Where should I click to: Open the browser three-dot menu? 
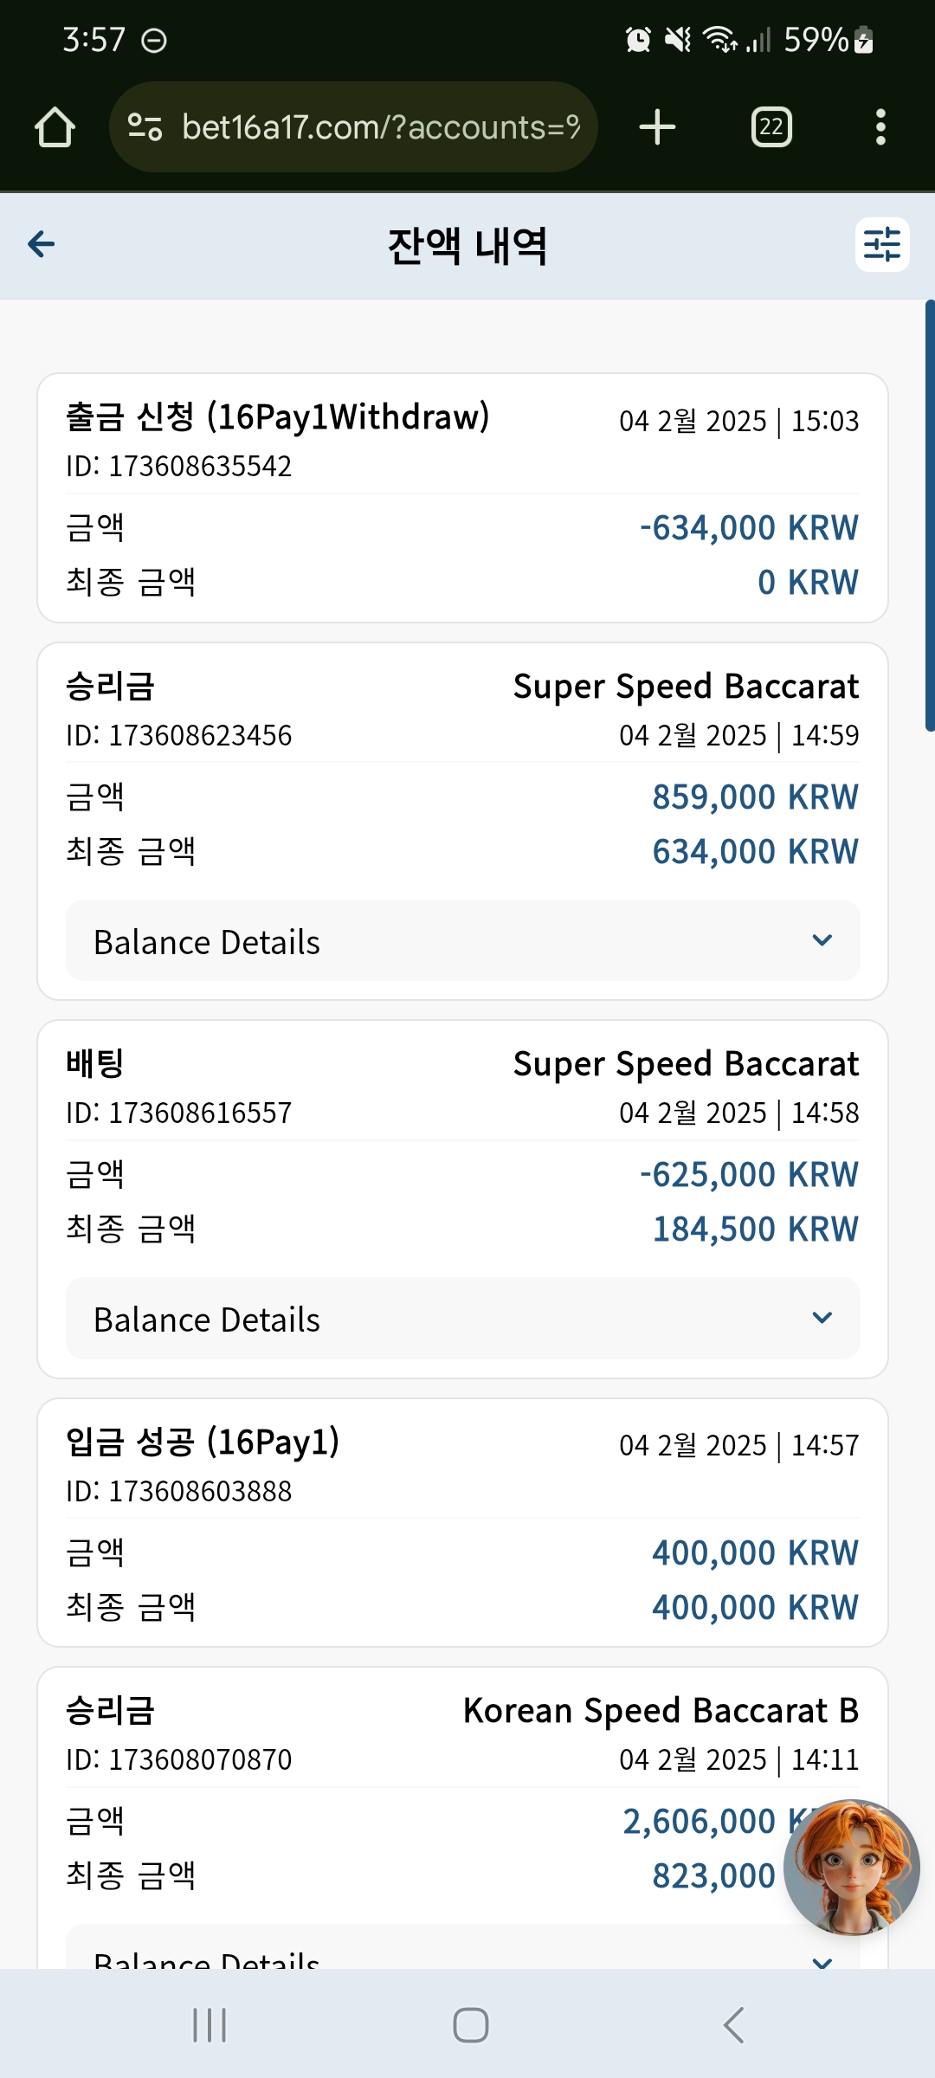tap(880, 127)
